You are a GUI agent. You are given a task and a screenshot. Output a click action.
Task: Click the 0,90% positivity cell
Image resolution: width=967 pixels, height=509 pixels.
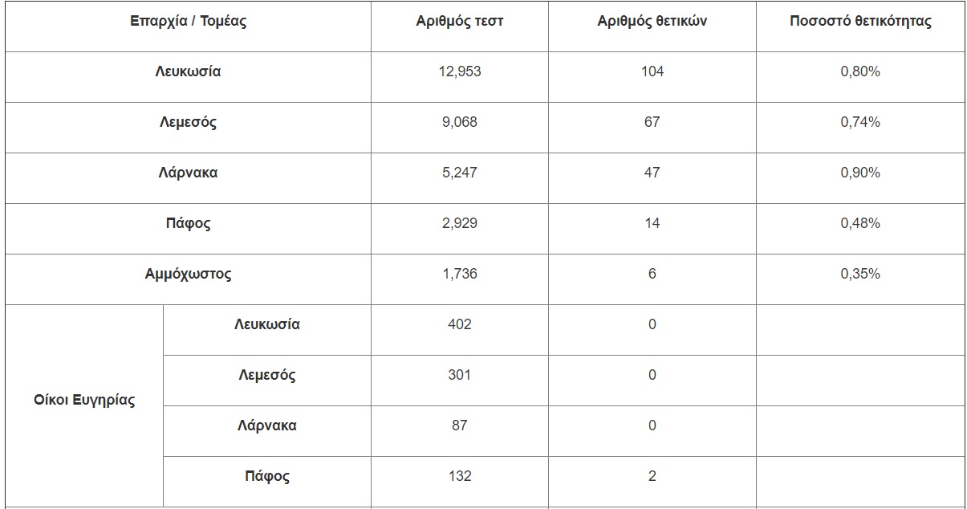pyautogui.click(x=860, y=173)
